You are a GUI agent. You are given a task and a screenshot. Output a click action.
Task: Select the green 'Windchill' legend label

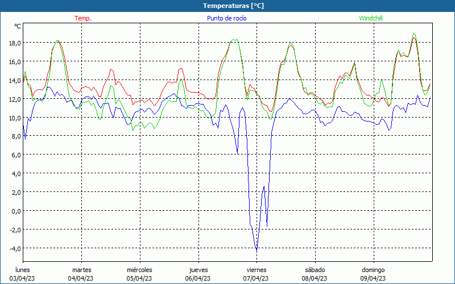tap(371, 18)
